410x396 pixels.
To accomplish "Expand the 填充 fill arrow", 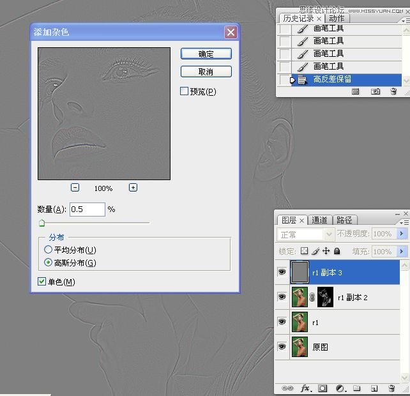I will [402, 252].
